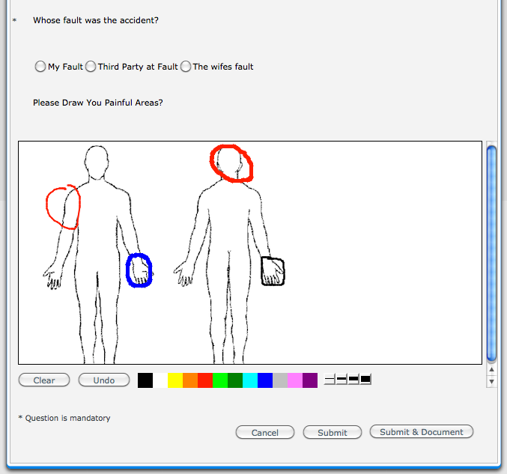
Task: Click the blue vertical scrollbar thumb
Action: pos(491,254)
